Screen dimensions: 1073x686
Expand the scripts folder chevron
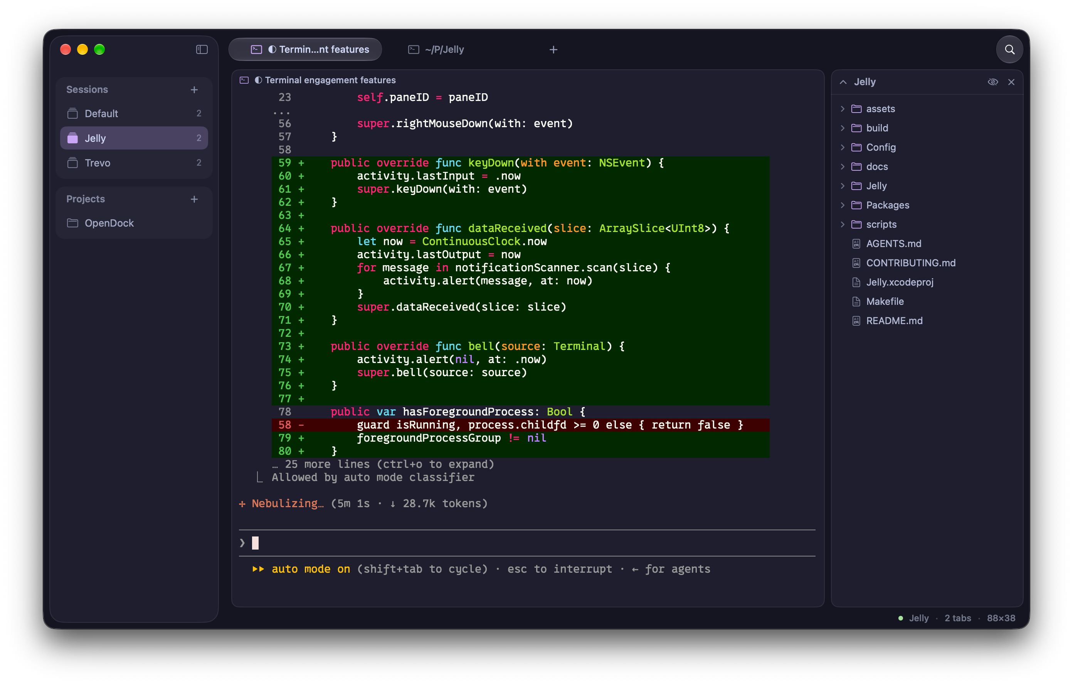(843, 225)
